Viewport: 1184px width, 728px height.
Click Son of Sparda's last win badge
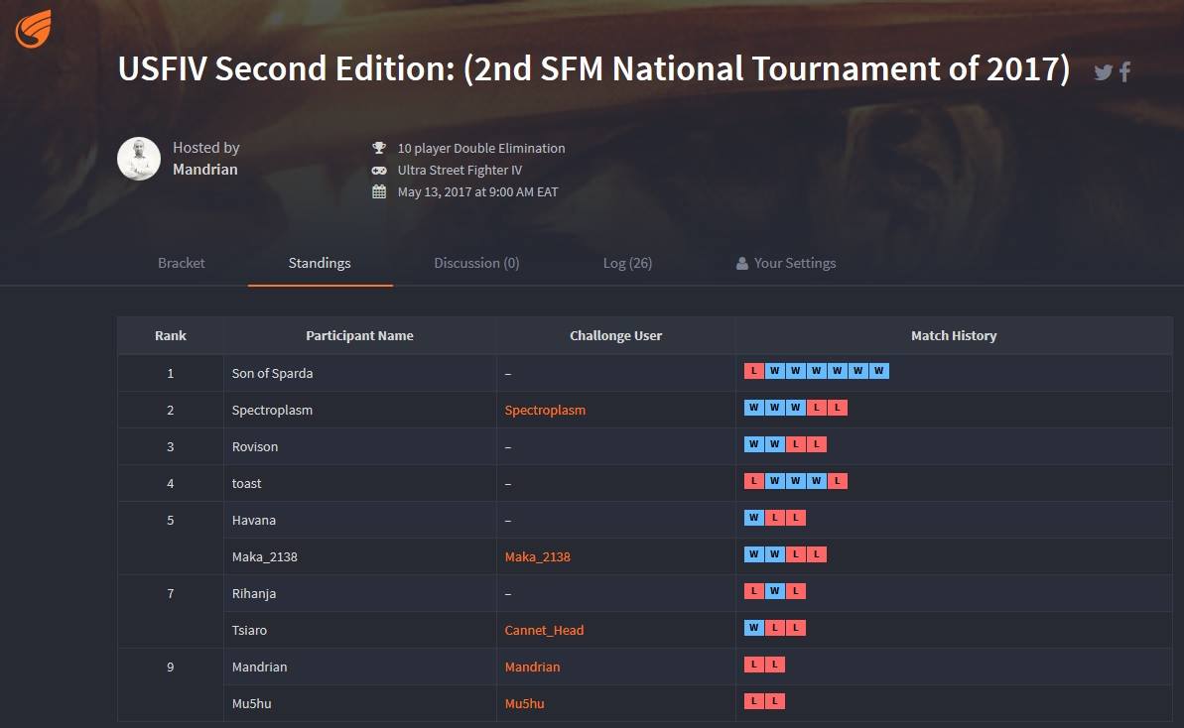click(879, 370)
